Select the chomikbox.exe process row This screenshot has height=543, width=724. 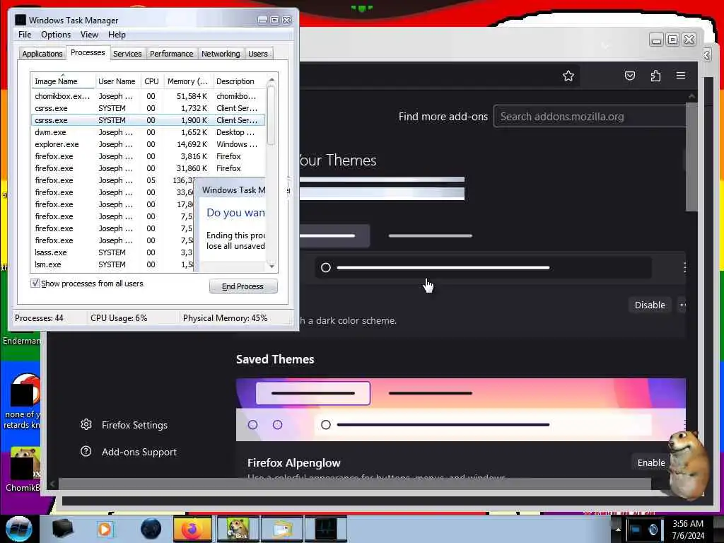coord(148,96)
